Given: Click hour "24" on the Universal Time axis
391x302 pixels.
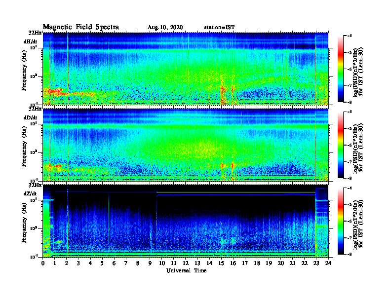Looking at the screenshot, I should point(328,263).
